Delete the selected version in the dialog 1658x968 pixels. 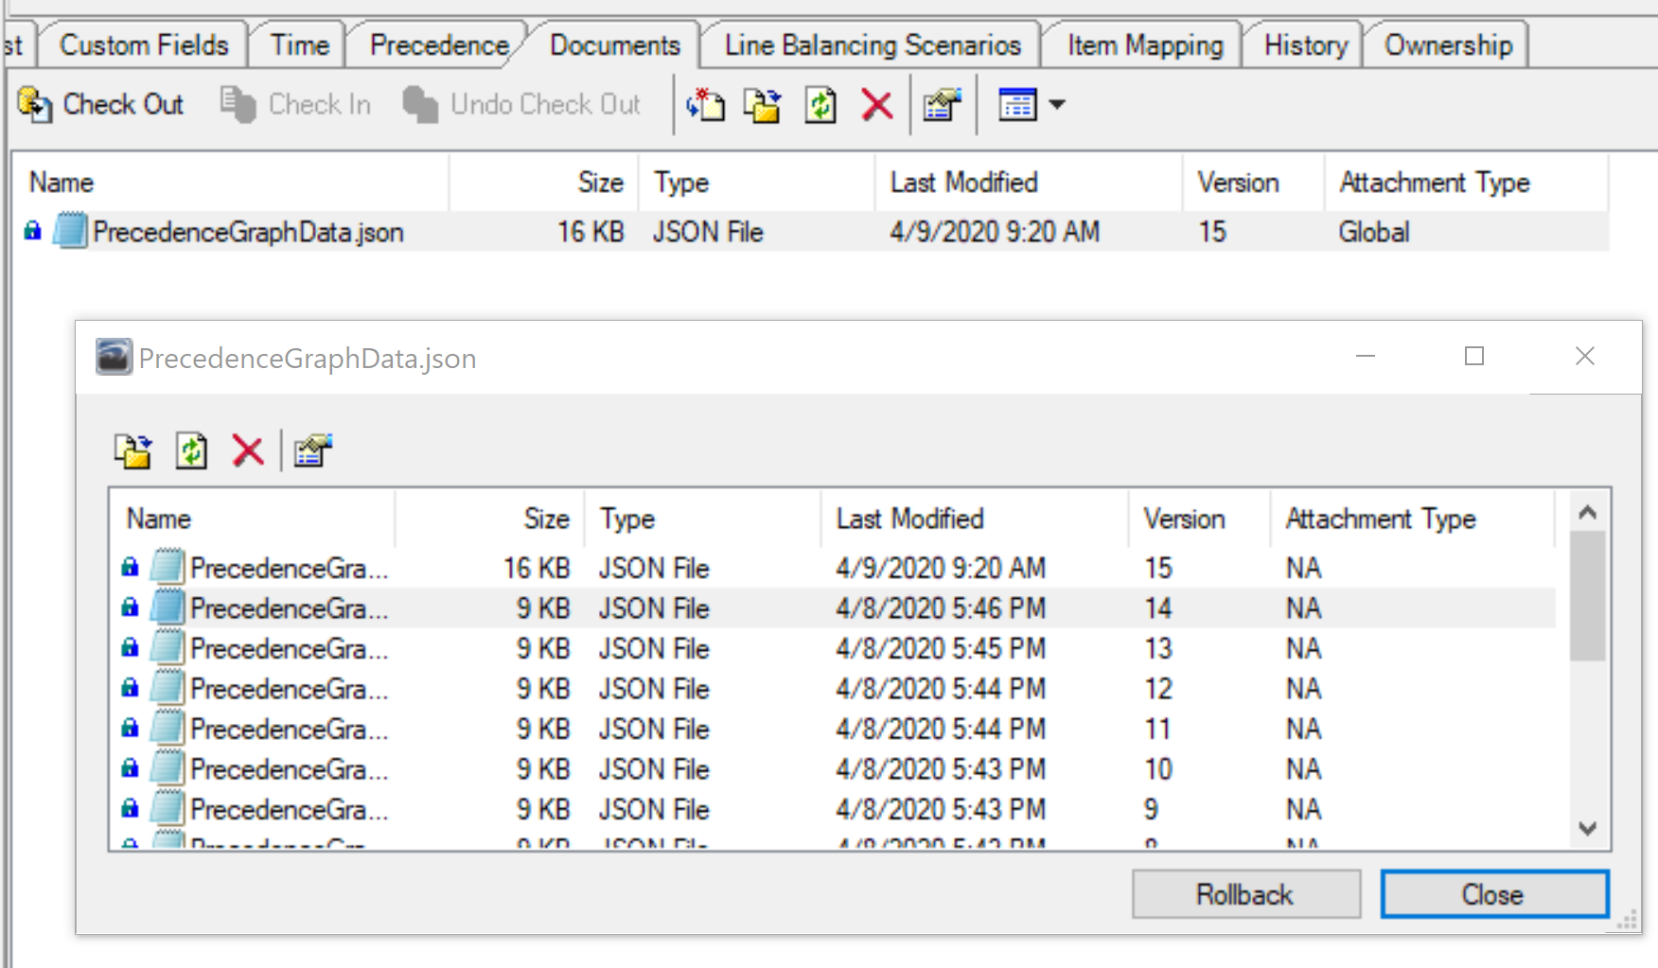[247, 450]
